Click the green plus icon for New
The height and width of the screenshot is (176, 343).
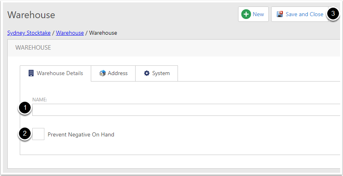point(246,14)
